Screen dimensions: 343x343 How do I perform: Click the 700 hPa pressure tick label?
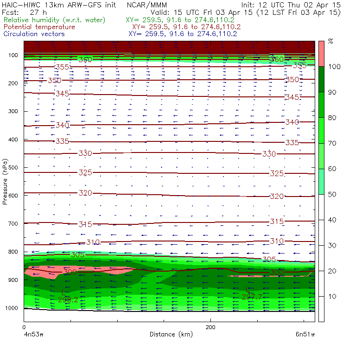coord(13,224)
